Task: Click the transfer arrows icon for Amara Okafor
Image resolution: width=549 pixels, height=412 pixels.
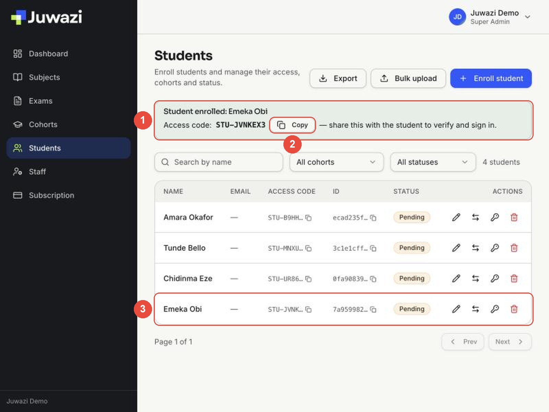Action: [x=475, y=217]
